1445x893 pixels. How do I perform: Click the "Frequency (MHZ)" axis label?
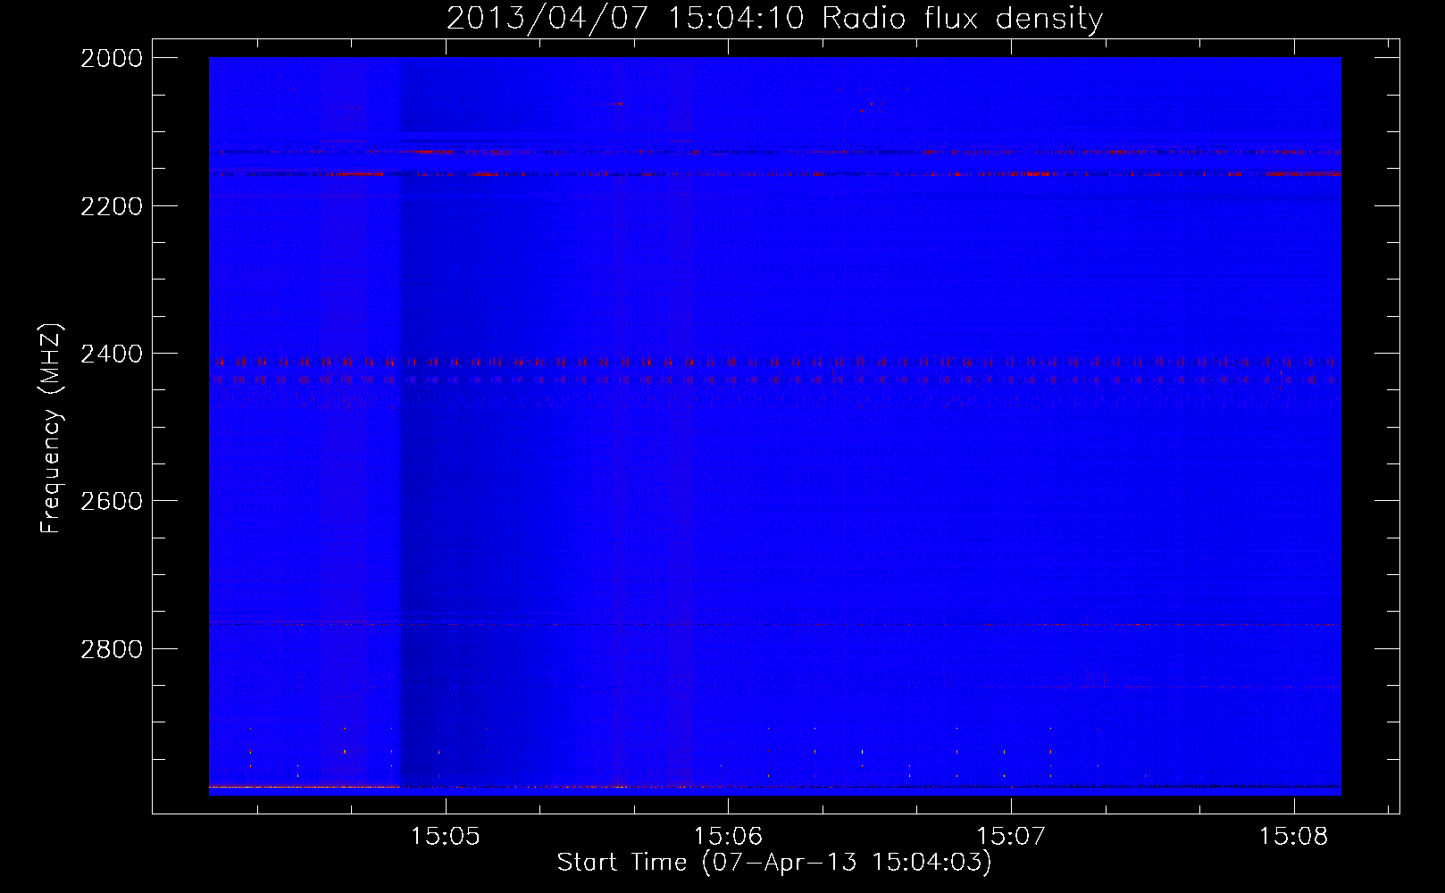pos(51,429)
